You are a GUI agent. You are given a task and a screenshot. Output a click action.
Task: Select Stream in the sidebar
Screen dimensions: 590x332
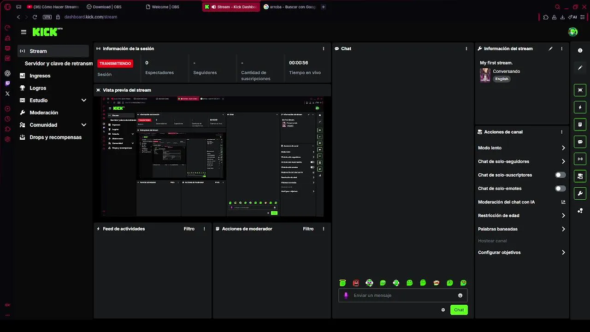point(53,51)
